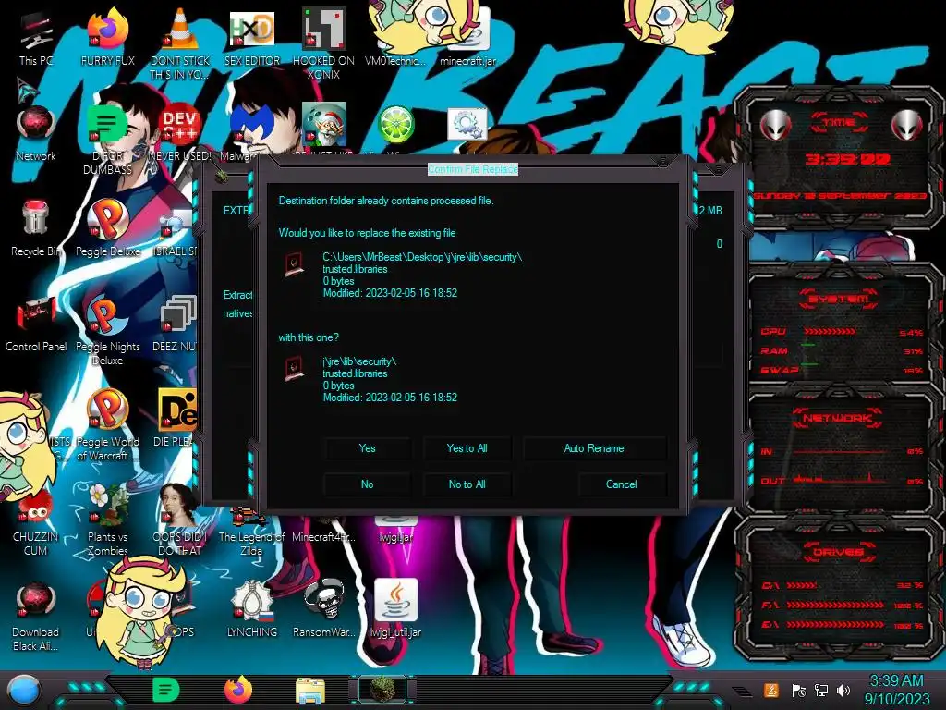This screenshot has height=710, width=946.
Task: Click the existing file's destination icon
Action: pos(294,264)
